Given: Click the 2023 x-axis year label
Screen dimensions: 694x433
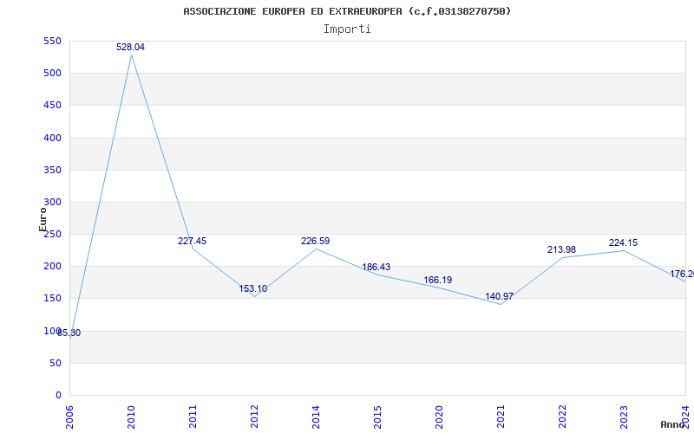Looking at the screenshot, I should tap(624, 417).
